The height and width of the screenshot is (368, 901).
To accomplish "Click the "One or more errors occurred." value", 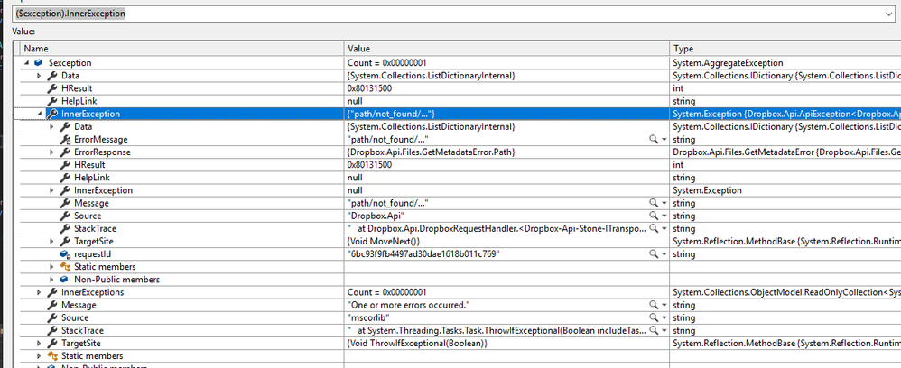I will (x=409, y=305).
